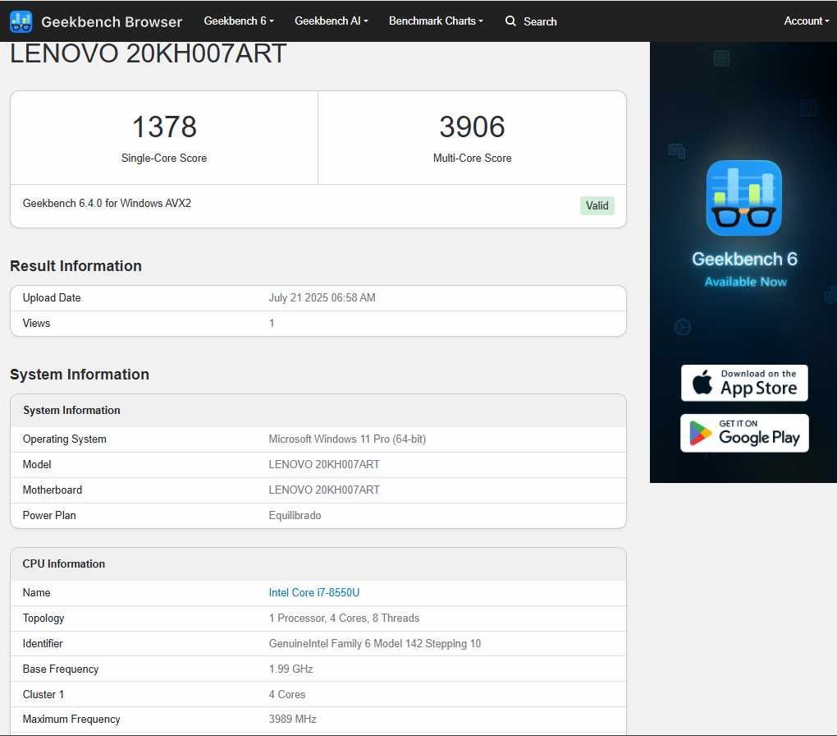
Task: Click the 1378 single-core score
Action: coord(164,126)
